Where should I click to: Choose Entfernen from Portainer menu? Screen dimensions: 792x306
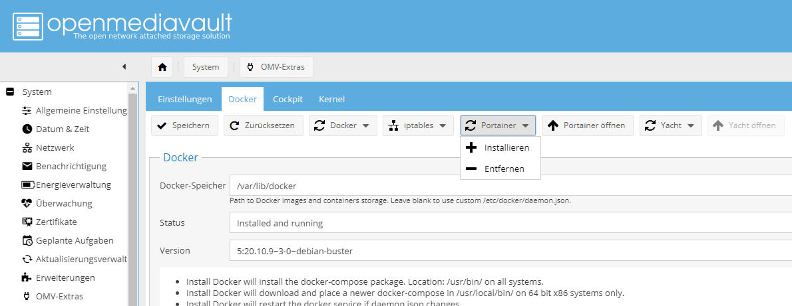(500, 169)
